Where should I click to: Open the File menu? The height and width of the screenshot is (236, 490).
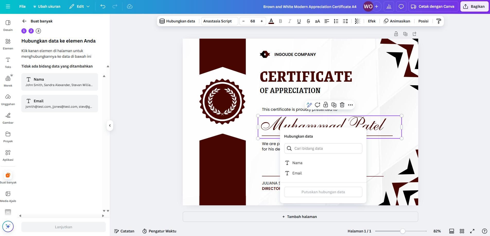click(22, 6)
